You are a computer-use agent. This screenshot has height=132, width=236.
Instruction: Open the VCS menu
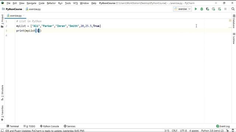75,3
